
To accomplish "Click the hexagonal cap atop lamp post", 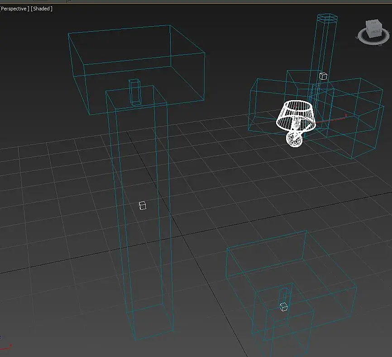I will click(327, 18).
